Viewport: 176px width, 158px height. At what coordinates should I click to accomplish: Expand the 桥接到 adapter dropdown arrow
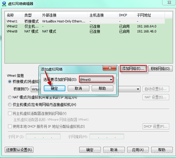tap(138, 89)
